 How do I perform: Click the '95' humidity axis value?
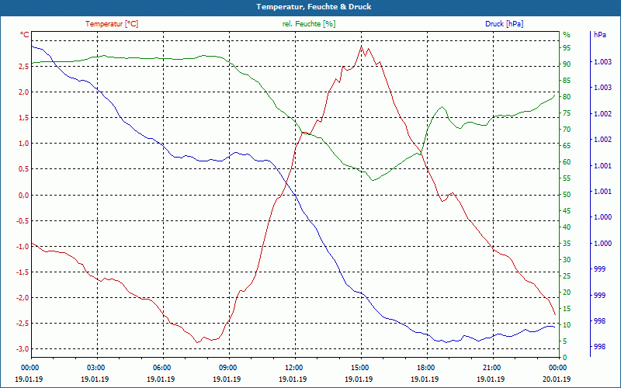click(567, 48)
